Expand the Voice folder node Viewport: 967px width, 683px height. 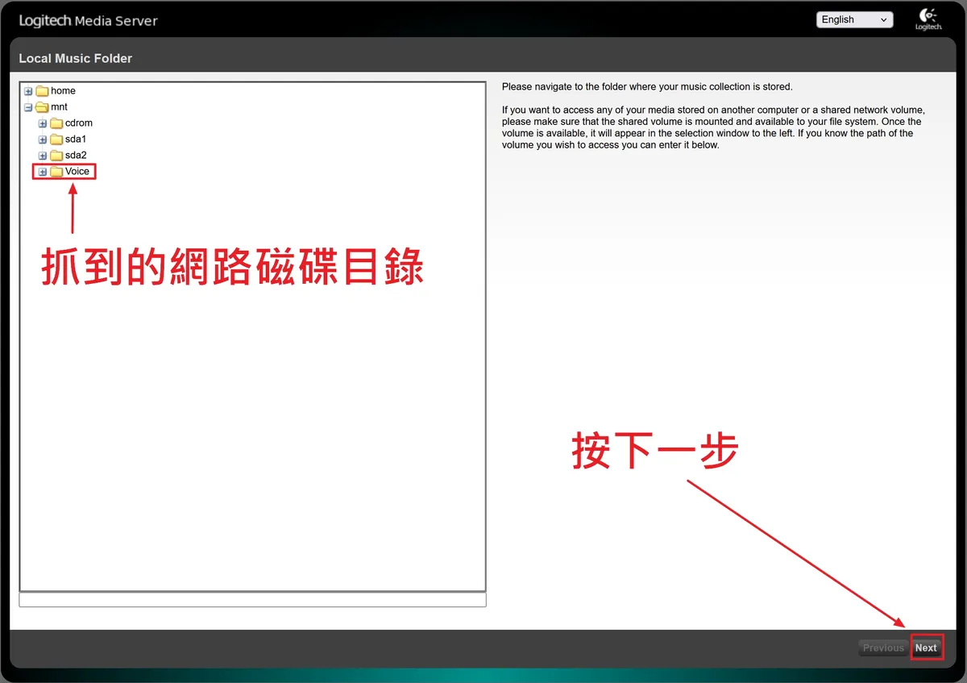[43, 172]
